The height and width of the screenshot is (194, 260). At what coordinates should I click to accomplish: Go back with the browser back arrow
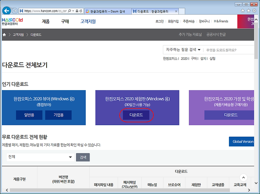coord(6,11)
